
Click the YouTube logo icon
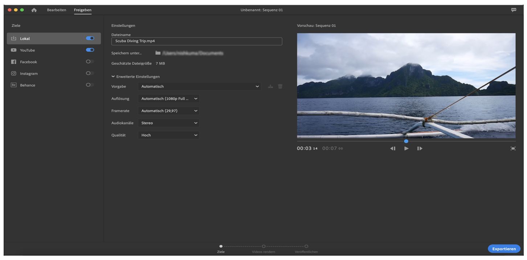(14, 50)
